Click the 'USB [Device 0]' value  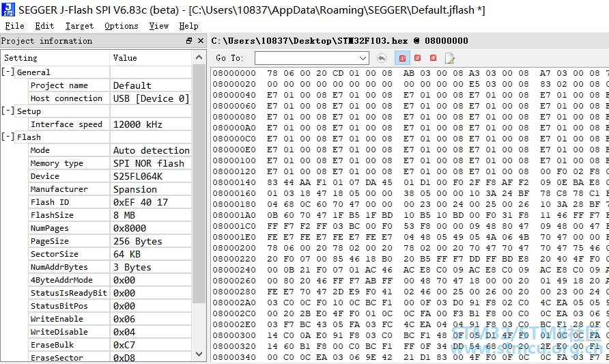[151, 98]
